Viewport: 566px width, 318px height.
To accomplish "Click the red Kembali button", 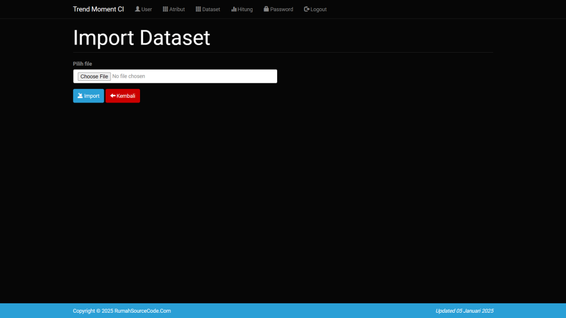I will click(x=122, y=96).
